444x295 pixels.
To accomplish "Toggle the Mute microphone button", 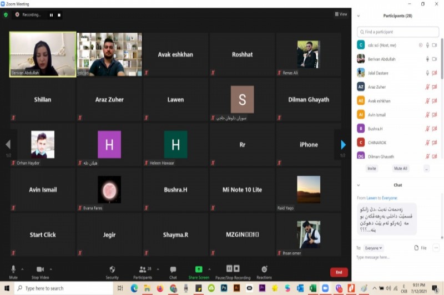I will (x=13, y=269).
